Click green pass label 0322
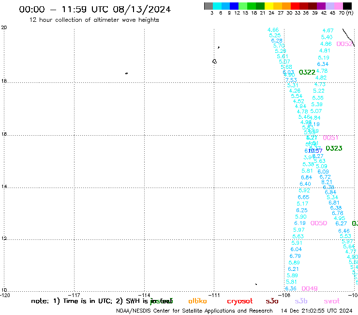 point(307,72)
